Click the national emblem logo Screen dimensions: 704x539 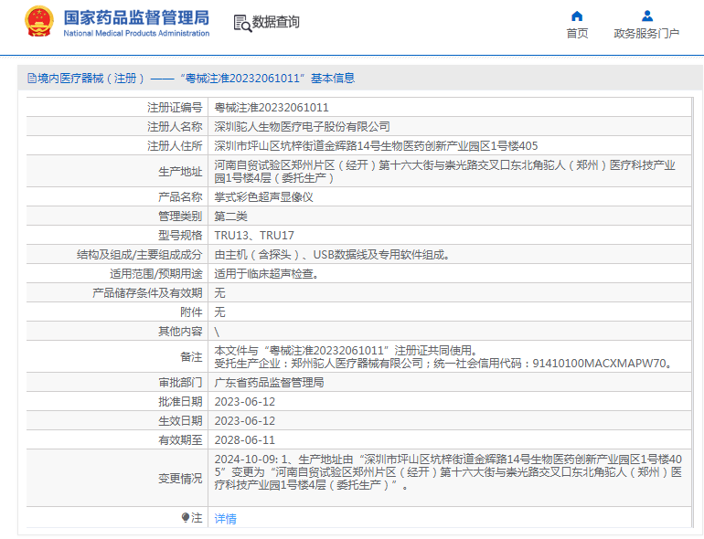(x=39, y=21)
